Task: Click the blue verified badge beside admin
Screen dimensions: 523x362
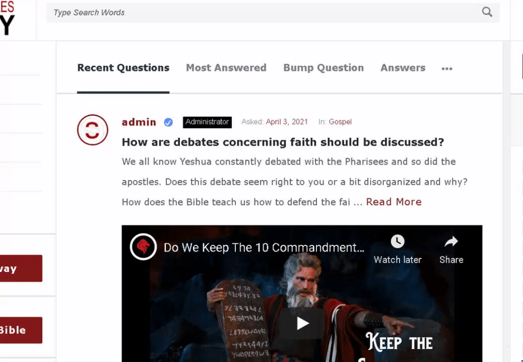Action: 168,122
